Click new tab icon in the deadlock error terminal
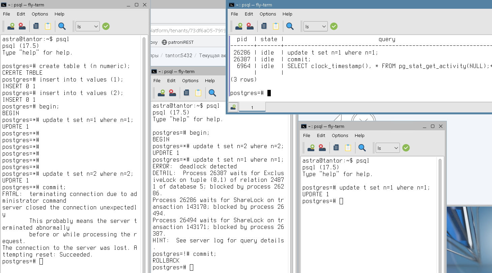 coord(161,93)
